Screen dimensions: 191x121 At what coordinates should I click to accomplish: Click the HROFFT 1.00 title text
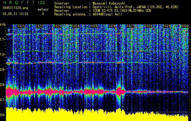click(x=24, y=3)
